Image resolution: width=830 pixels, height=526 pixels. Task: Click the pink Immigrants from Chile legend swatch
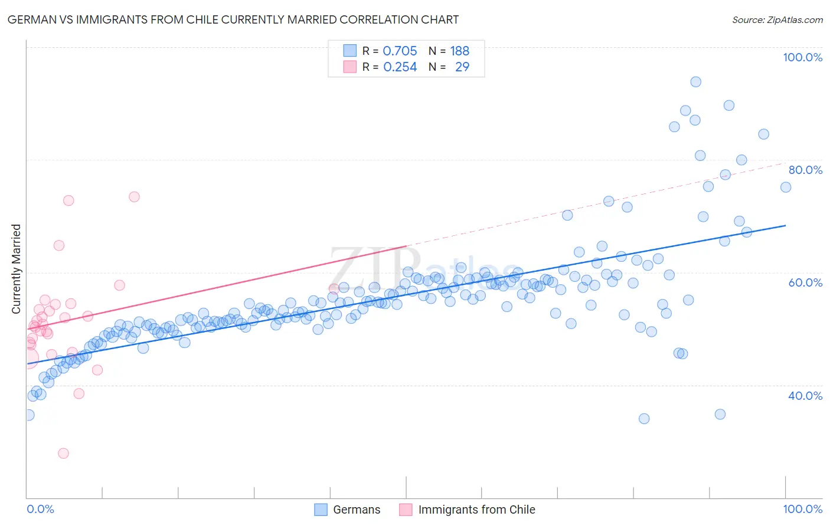coord(406,509)
